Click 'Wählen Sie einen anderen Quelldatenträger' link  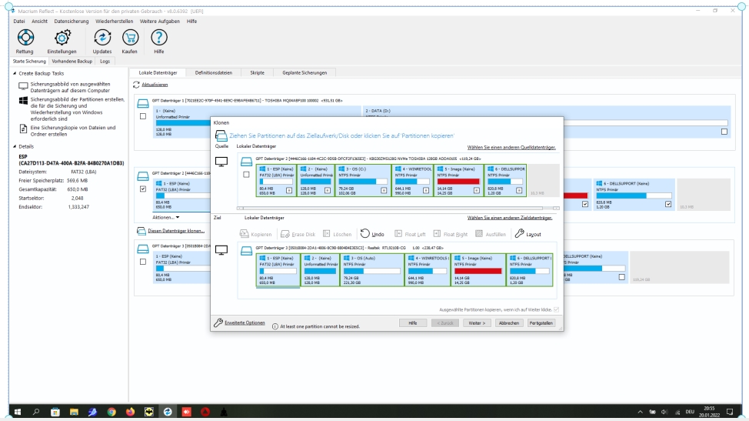tap(511, 147)
